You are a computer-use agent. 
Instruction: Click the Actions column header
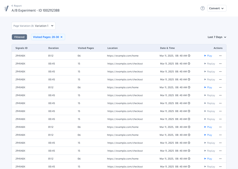pos(218,48)
